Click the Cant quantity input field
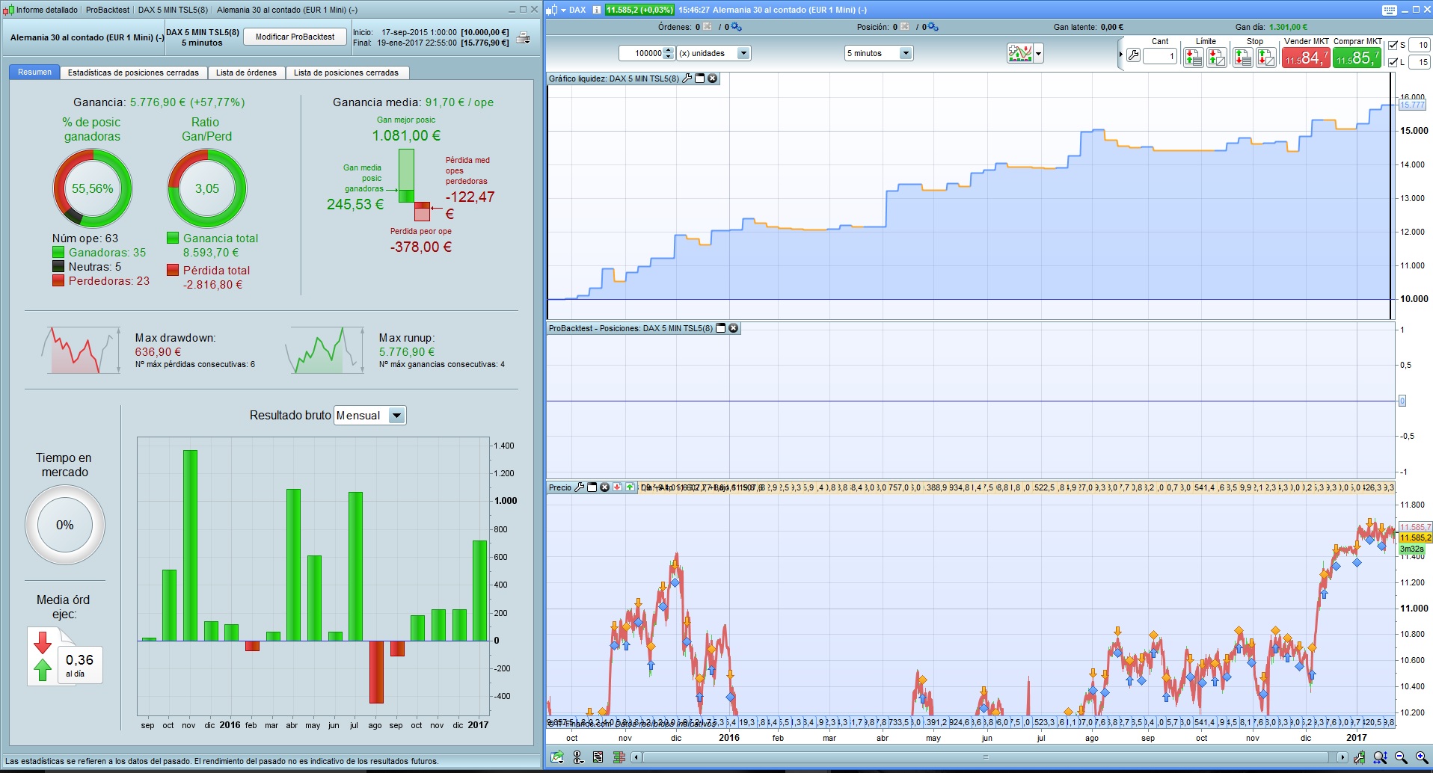1433x773 pixels. click(x=1159, y=56)
